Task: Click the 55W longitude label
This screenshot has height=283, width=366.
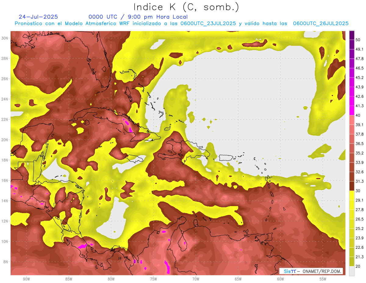Action: [x=323, y=279]
